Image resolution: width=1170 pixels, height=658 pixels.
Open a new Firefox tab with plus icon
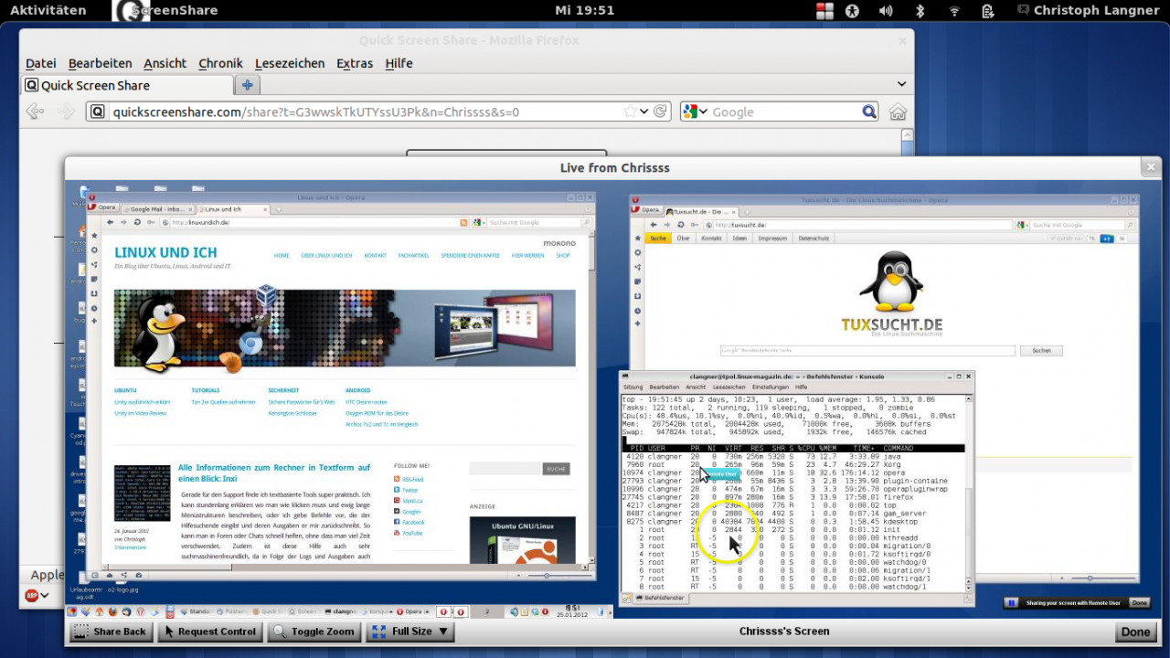(x=247, y=85)
